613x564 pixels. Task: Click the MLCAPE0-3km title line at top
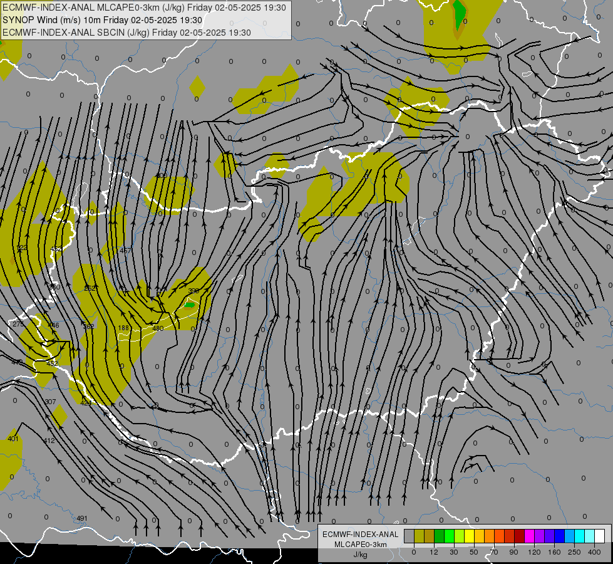[144, 8]
